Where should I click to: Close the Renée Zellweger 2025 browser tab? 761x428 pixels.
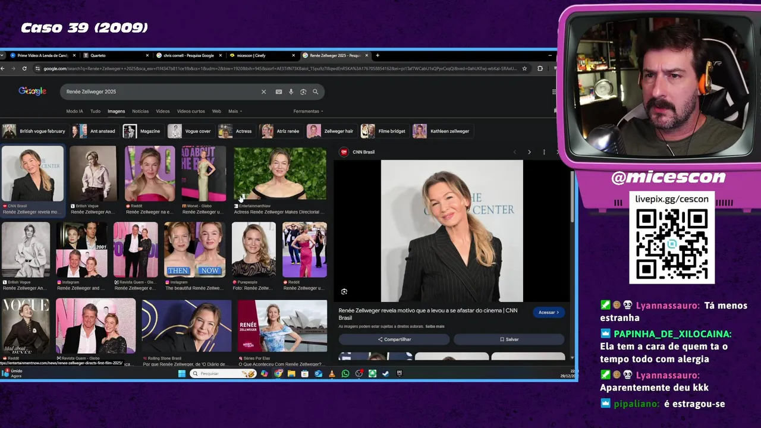tap(367, 55)
